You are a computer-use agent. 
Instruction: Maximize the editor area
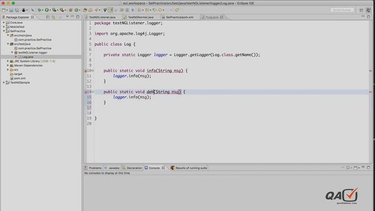(369, 17)
